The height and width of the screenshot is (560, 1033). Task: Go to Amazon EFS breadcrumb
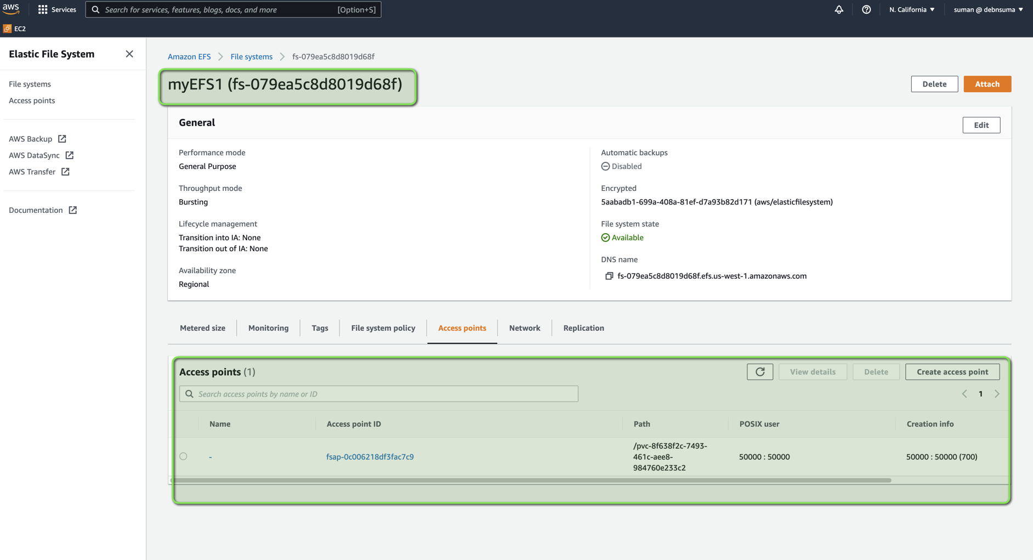click(x=189, y=56)
